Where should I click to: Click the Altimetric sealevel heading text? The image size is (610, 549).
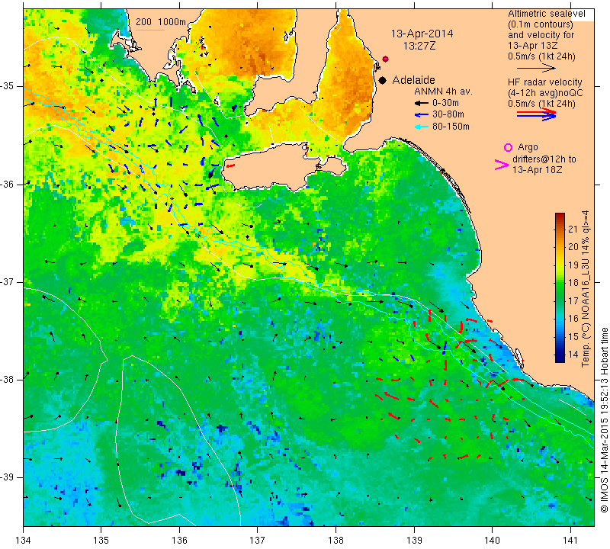[x=546, y=14]
